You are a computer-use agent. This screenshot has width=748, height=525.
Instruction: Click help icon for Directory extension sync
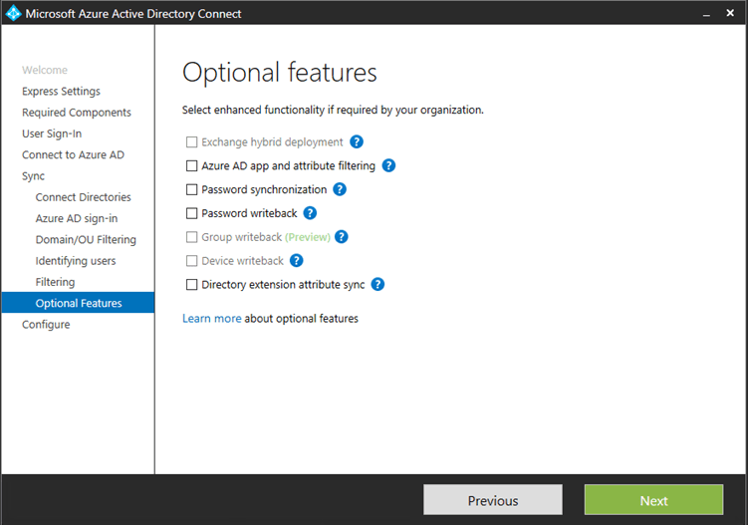click(377, 285)
